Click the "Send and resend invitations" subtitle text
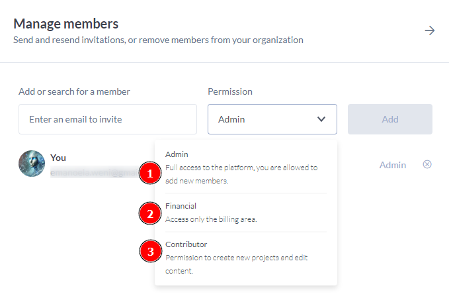 point(158,40)
